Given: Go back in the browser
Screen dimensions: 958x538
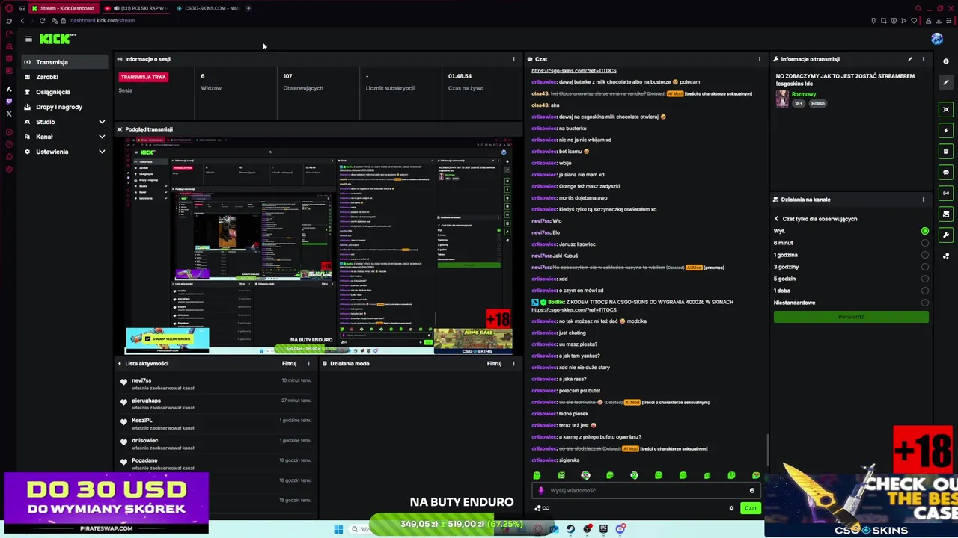Looking at the screenshot, I should [22, 21].
